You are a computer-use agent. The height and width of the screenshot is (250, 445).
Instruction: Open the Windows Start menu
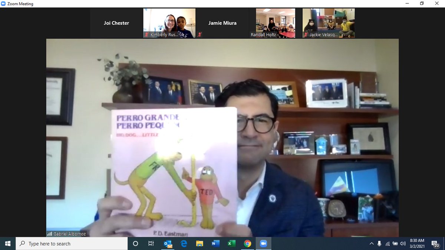click(8, 243)
